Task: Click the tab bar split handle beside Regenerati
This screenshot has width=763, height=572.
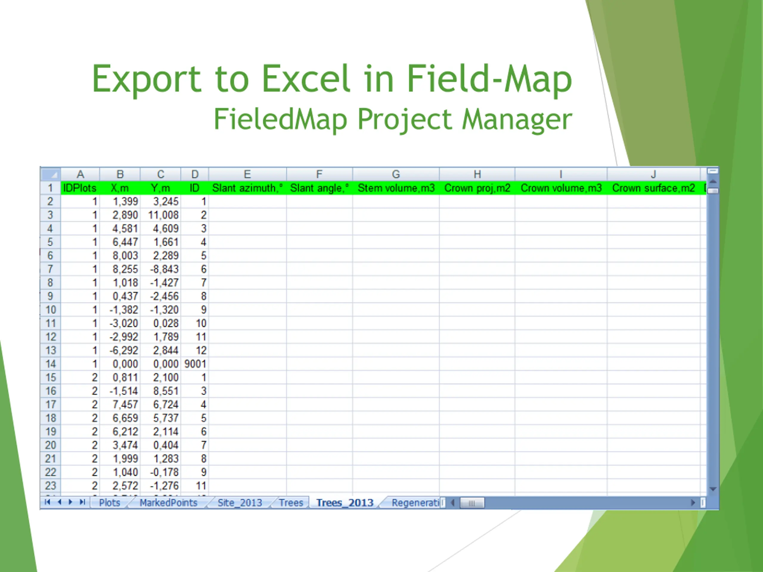Action: [x=443, y=503]
